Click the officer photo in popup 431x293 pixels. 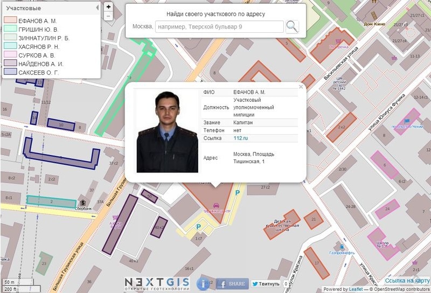pyautogui.click(x=167, y=131)
